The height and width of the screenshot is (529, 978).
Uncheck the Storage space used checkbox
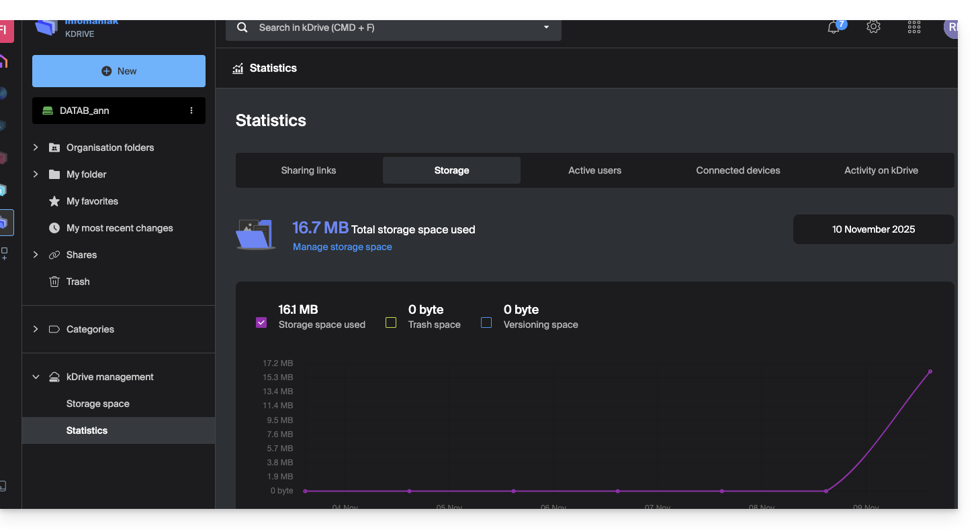(261, 322)
